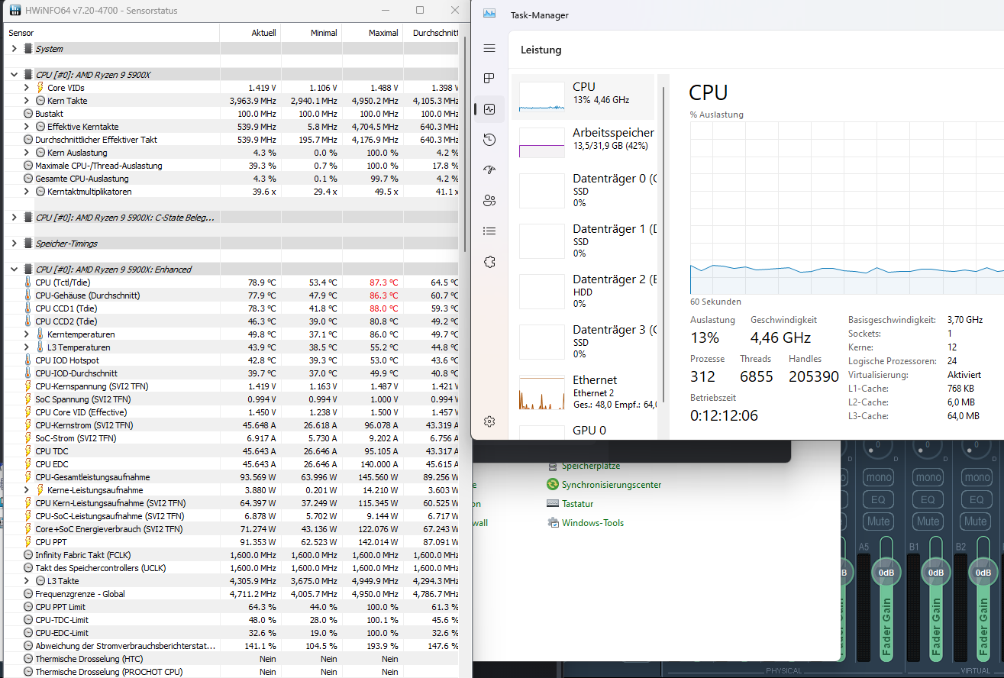This screenshot has width=1004, height=678.
Task: Click the HWiNFO sensor list vertical scrollbar
Action: coord(464,145)
